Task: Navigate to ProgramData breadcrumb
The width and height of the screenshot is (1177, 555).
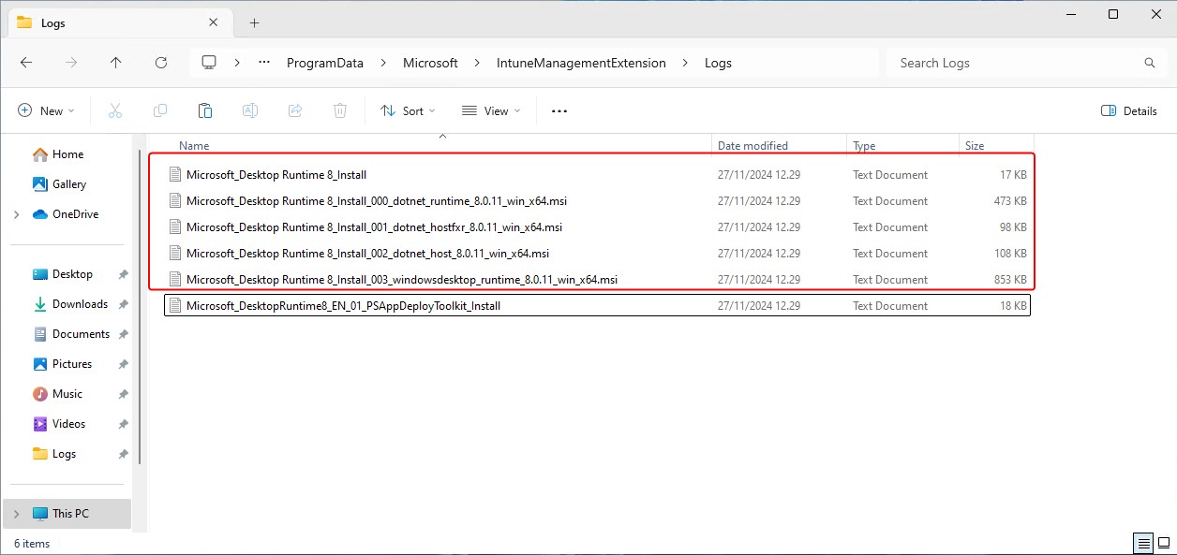Action: tap(324, 63)
